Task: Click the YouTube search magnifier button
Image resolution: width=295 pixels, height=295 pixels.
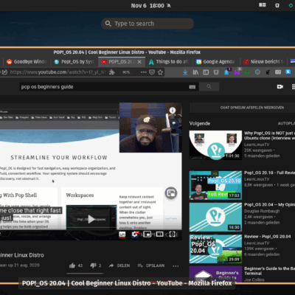Action: click(x=209, y=86)
